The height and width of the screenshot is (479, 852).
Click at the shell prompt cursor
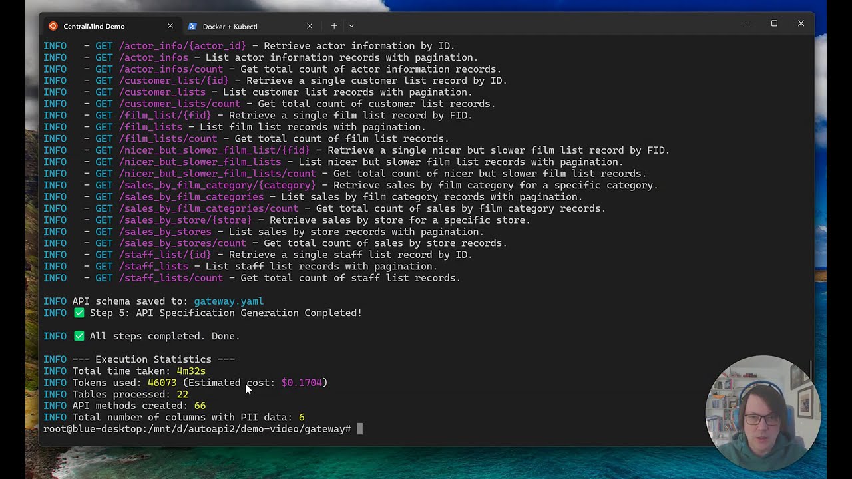pos(359,429)
